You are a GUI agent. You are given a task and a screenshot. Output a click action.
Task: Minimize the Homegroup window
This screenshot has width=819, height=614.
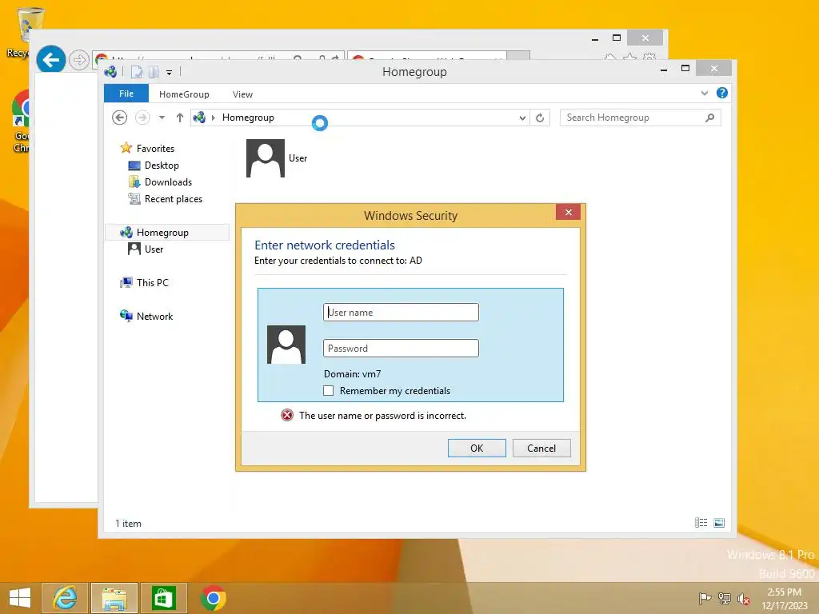(x=664, y=69)
